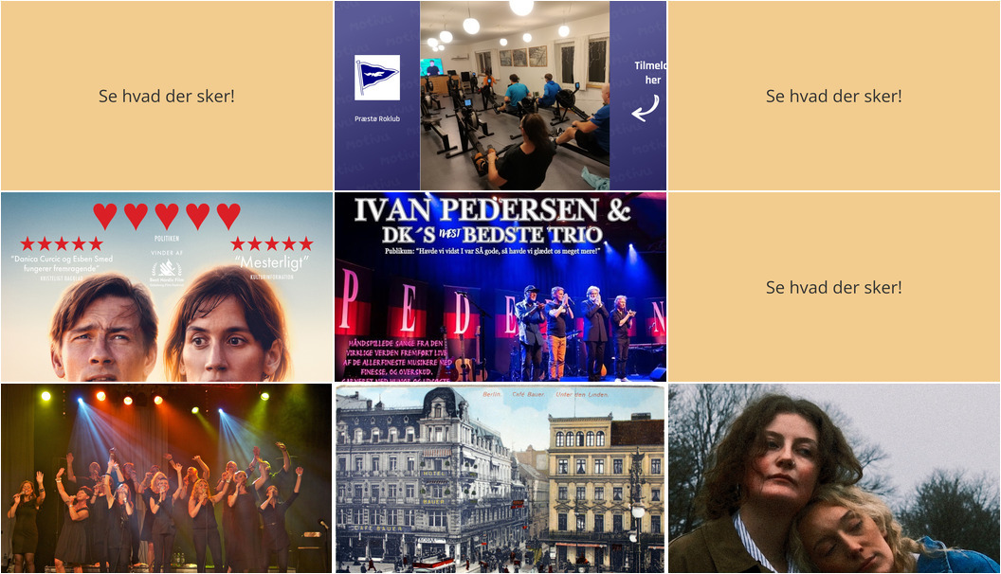
Task: Click the row of five red hearts
Action: click(x=167, y=216)
